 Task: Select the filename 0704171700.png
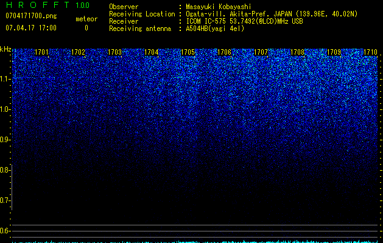pyautogui.click(x=31, y=16)
